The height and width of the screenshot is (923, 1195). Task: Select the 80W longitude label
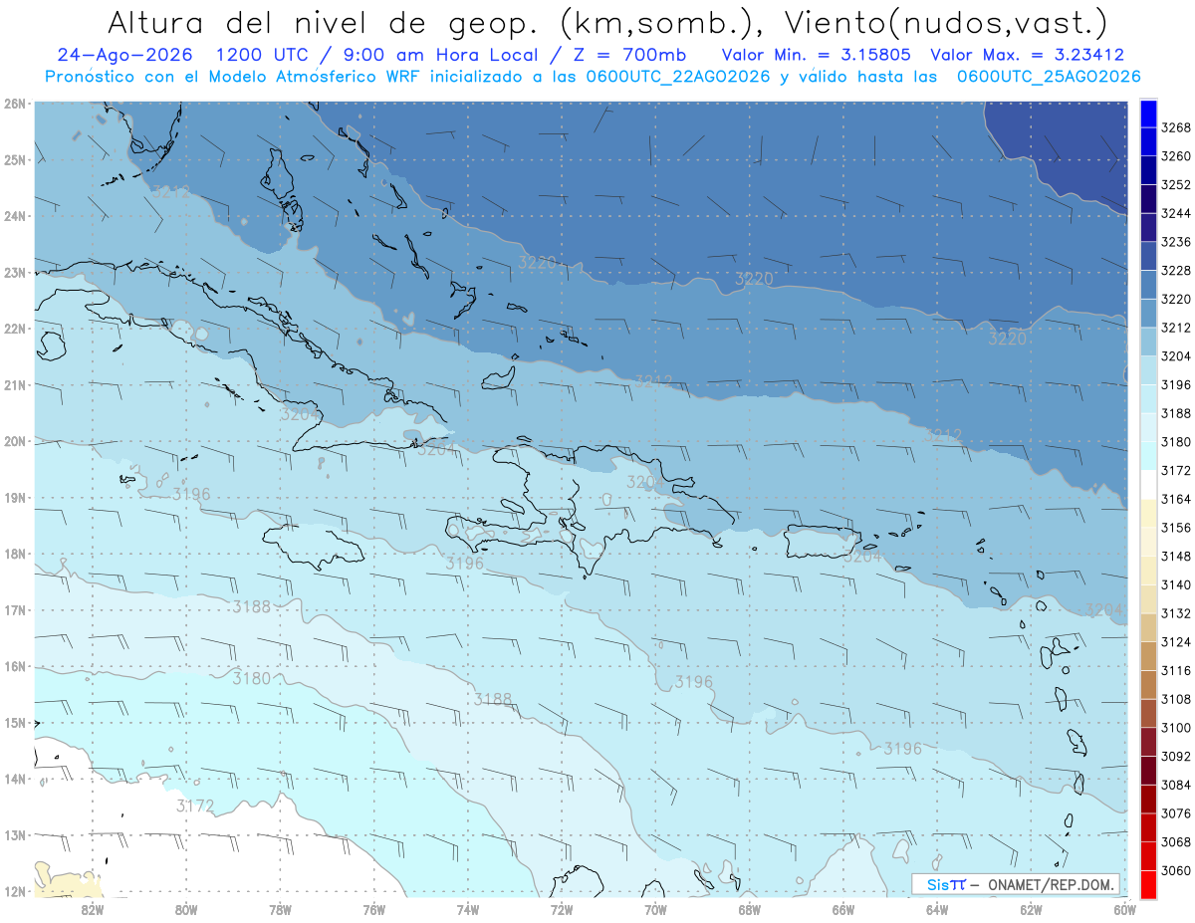pyautogui.click(x=186, y=909)
